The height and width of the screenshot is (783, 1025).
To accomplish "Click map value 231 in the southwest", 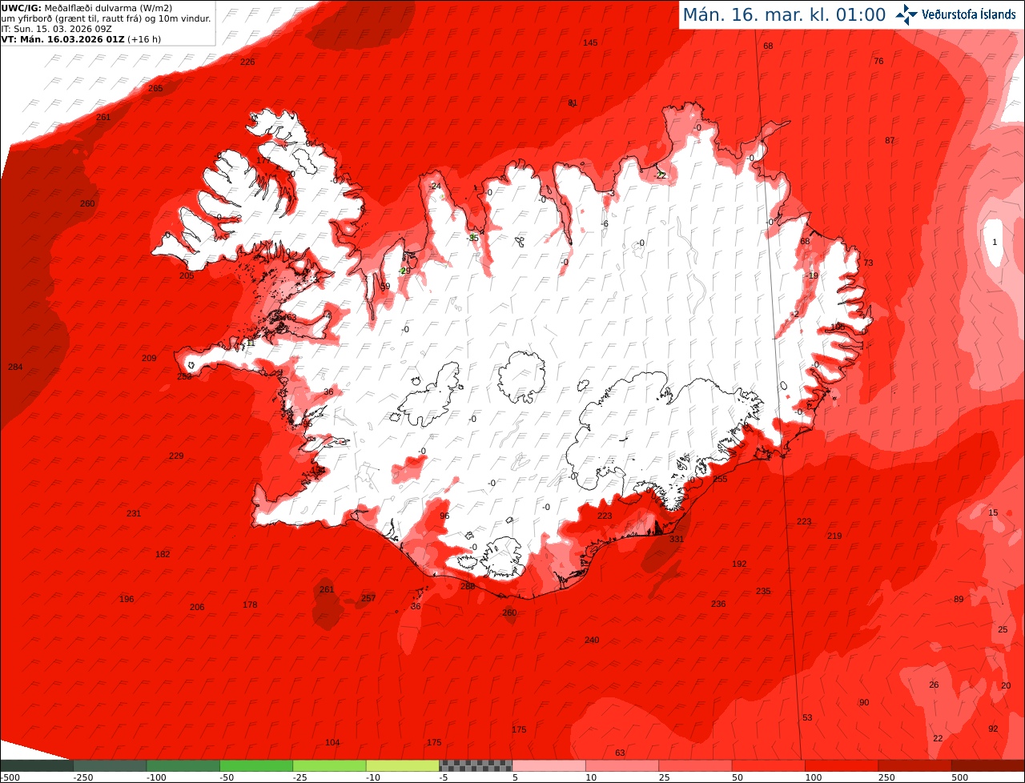I will pos(134,513).
